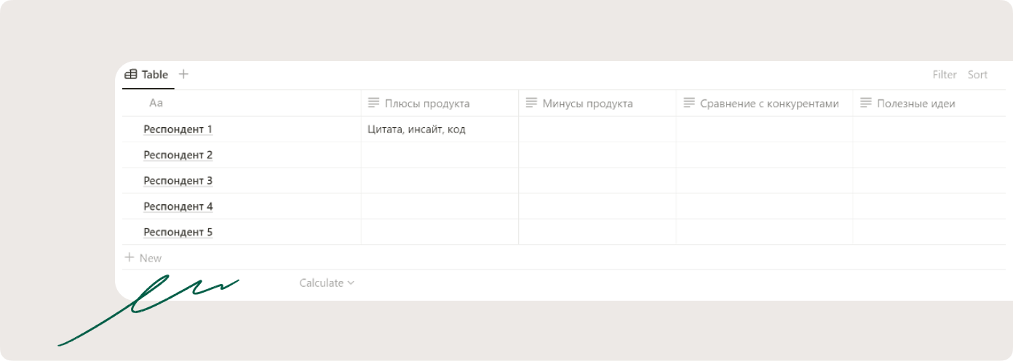Click empty Полезные идеи cell for Респондент 4
The image size is (1013, 361).
(929, 206)
